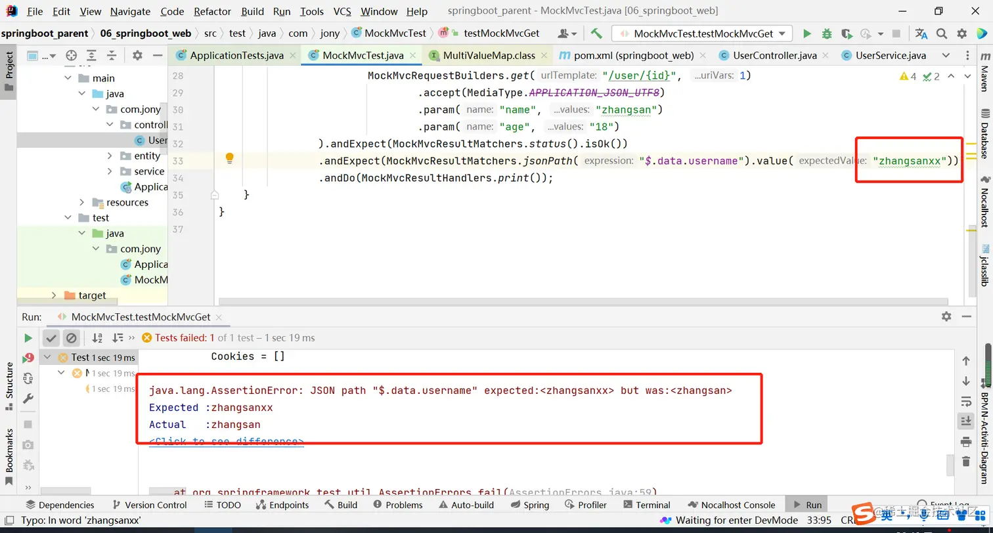Expand all in the Project tree
The image size is (993, 533).
[x=91, y=56]
